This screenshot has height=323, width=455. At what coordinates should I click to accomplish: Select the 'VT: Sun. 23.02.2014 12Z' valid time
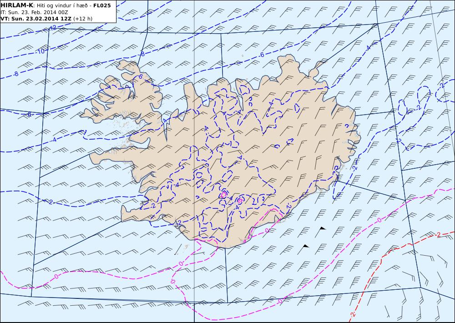click(x=36, y=19)
